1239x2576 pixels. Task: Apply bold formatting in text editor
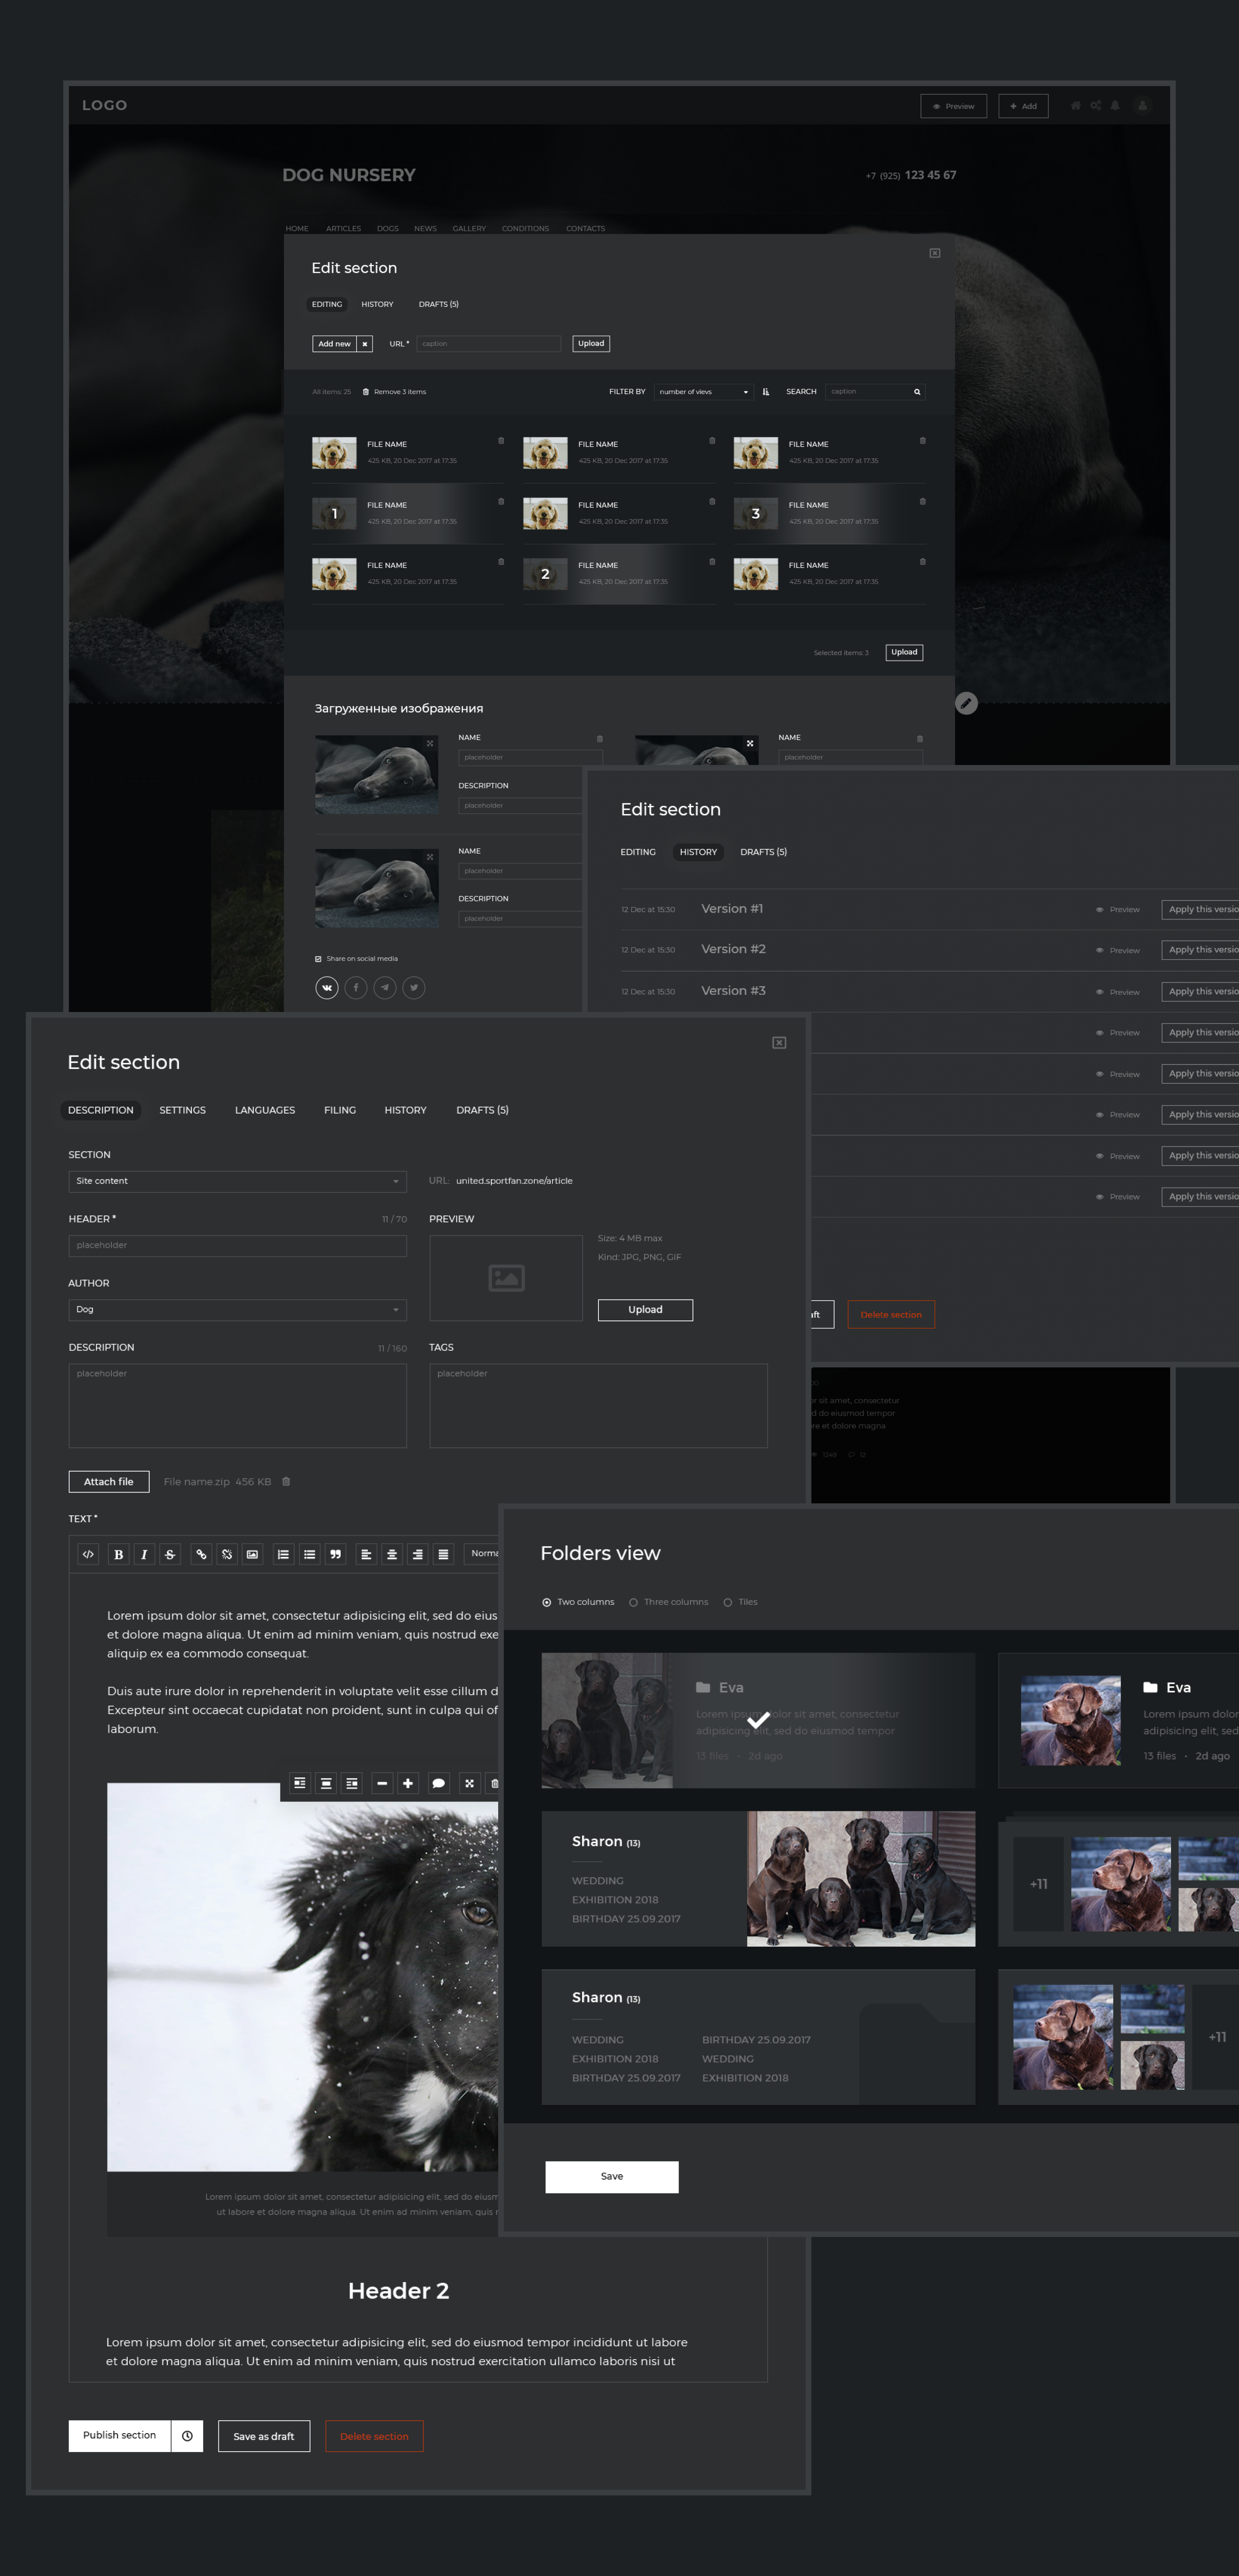pyautogui.click(x=119, y=1554)
